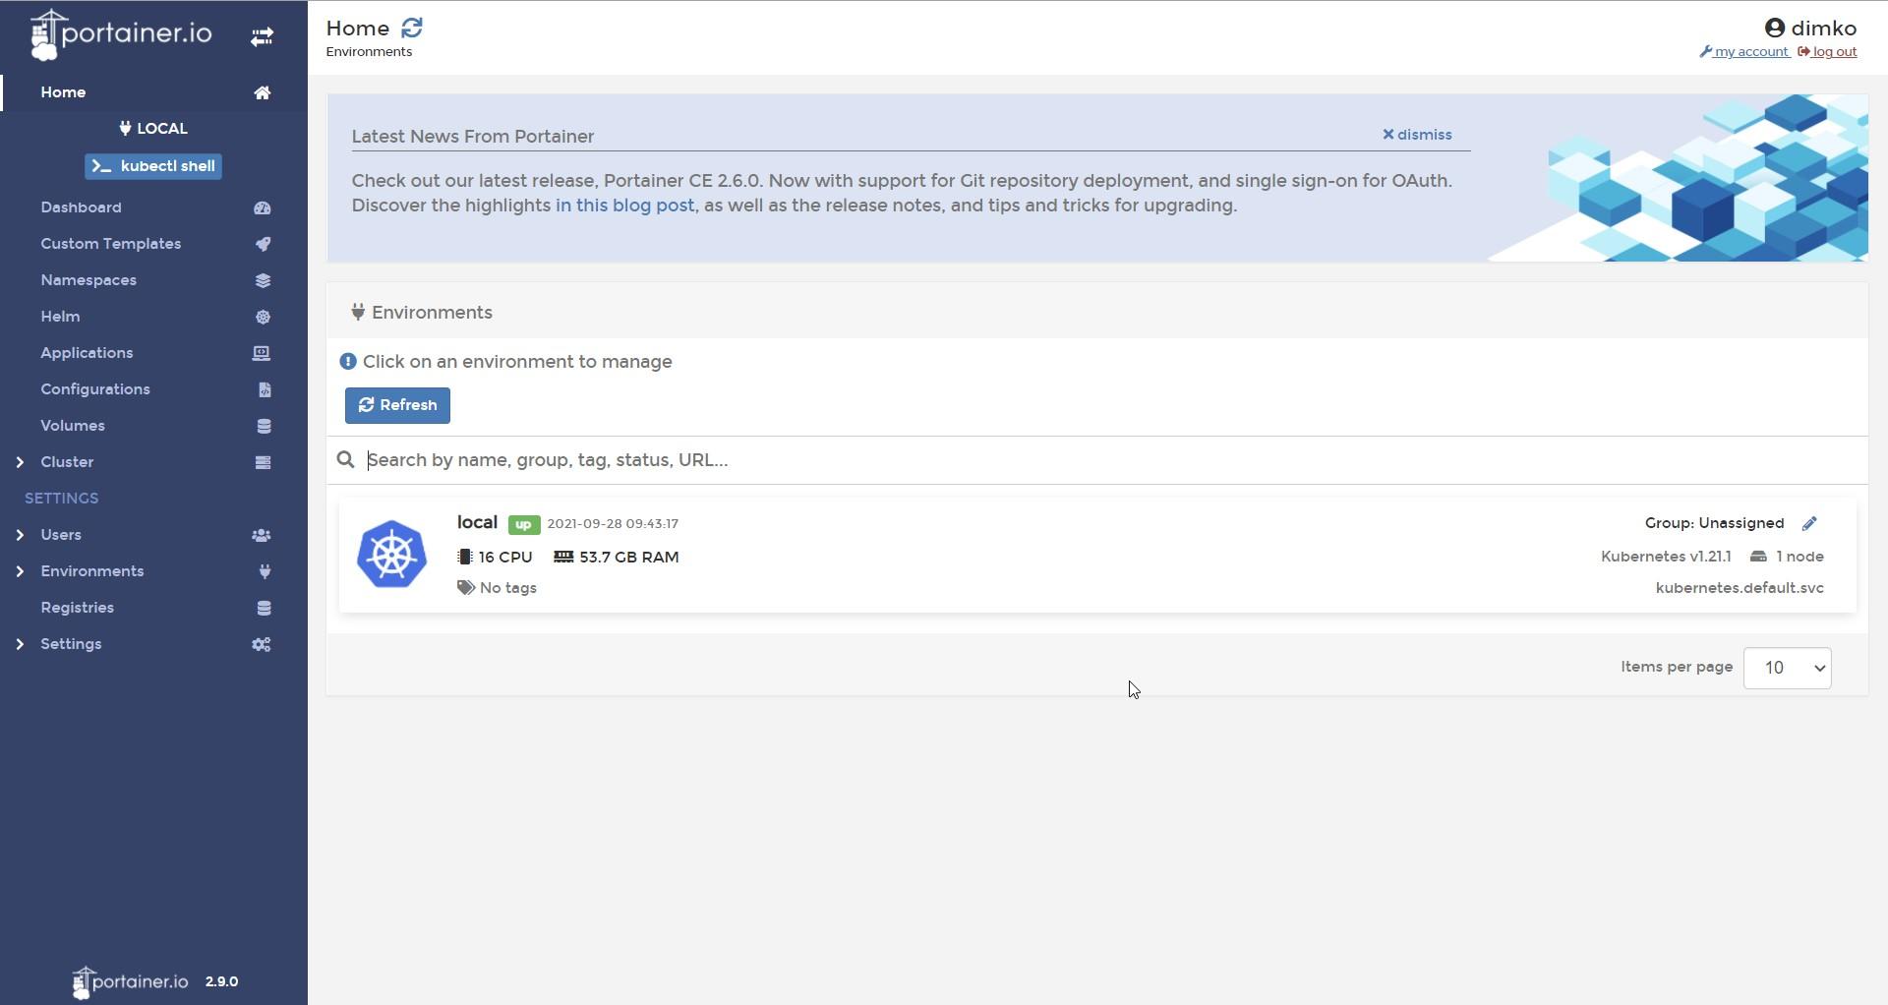Click the Applications monitor icon
Viewport: 1888px width, 1005px height.
click(262, 353)
